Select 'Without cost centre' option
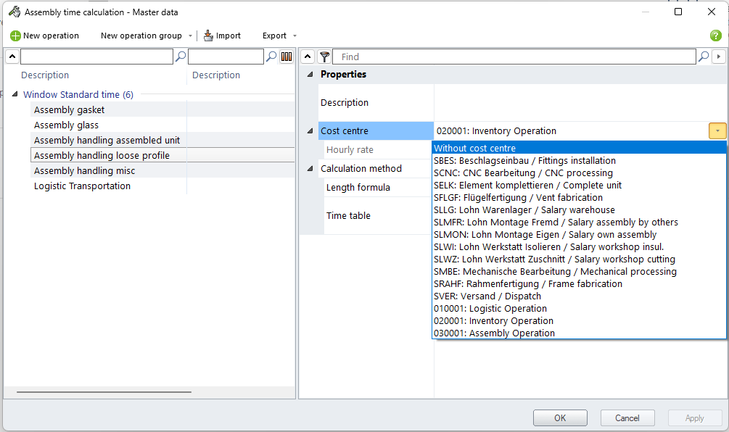 pos(474,148)
